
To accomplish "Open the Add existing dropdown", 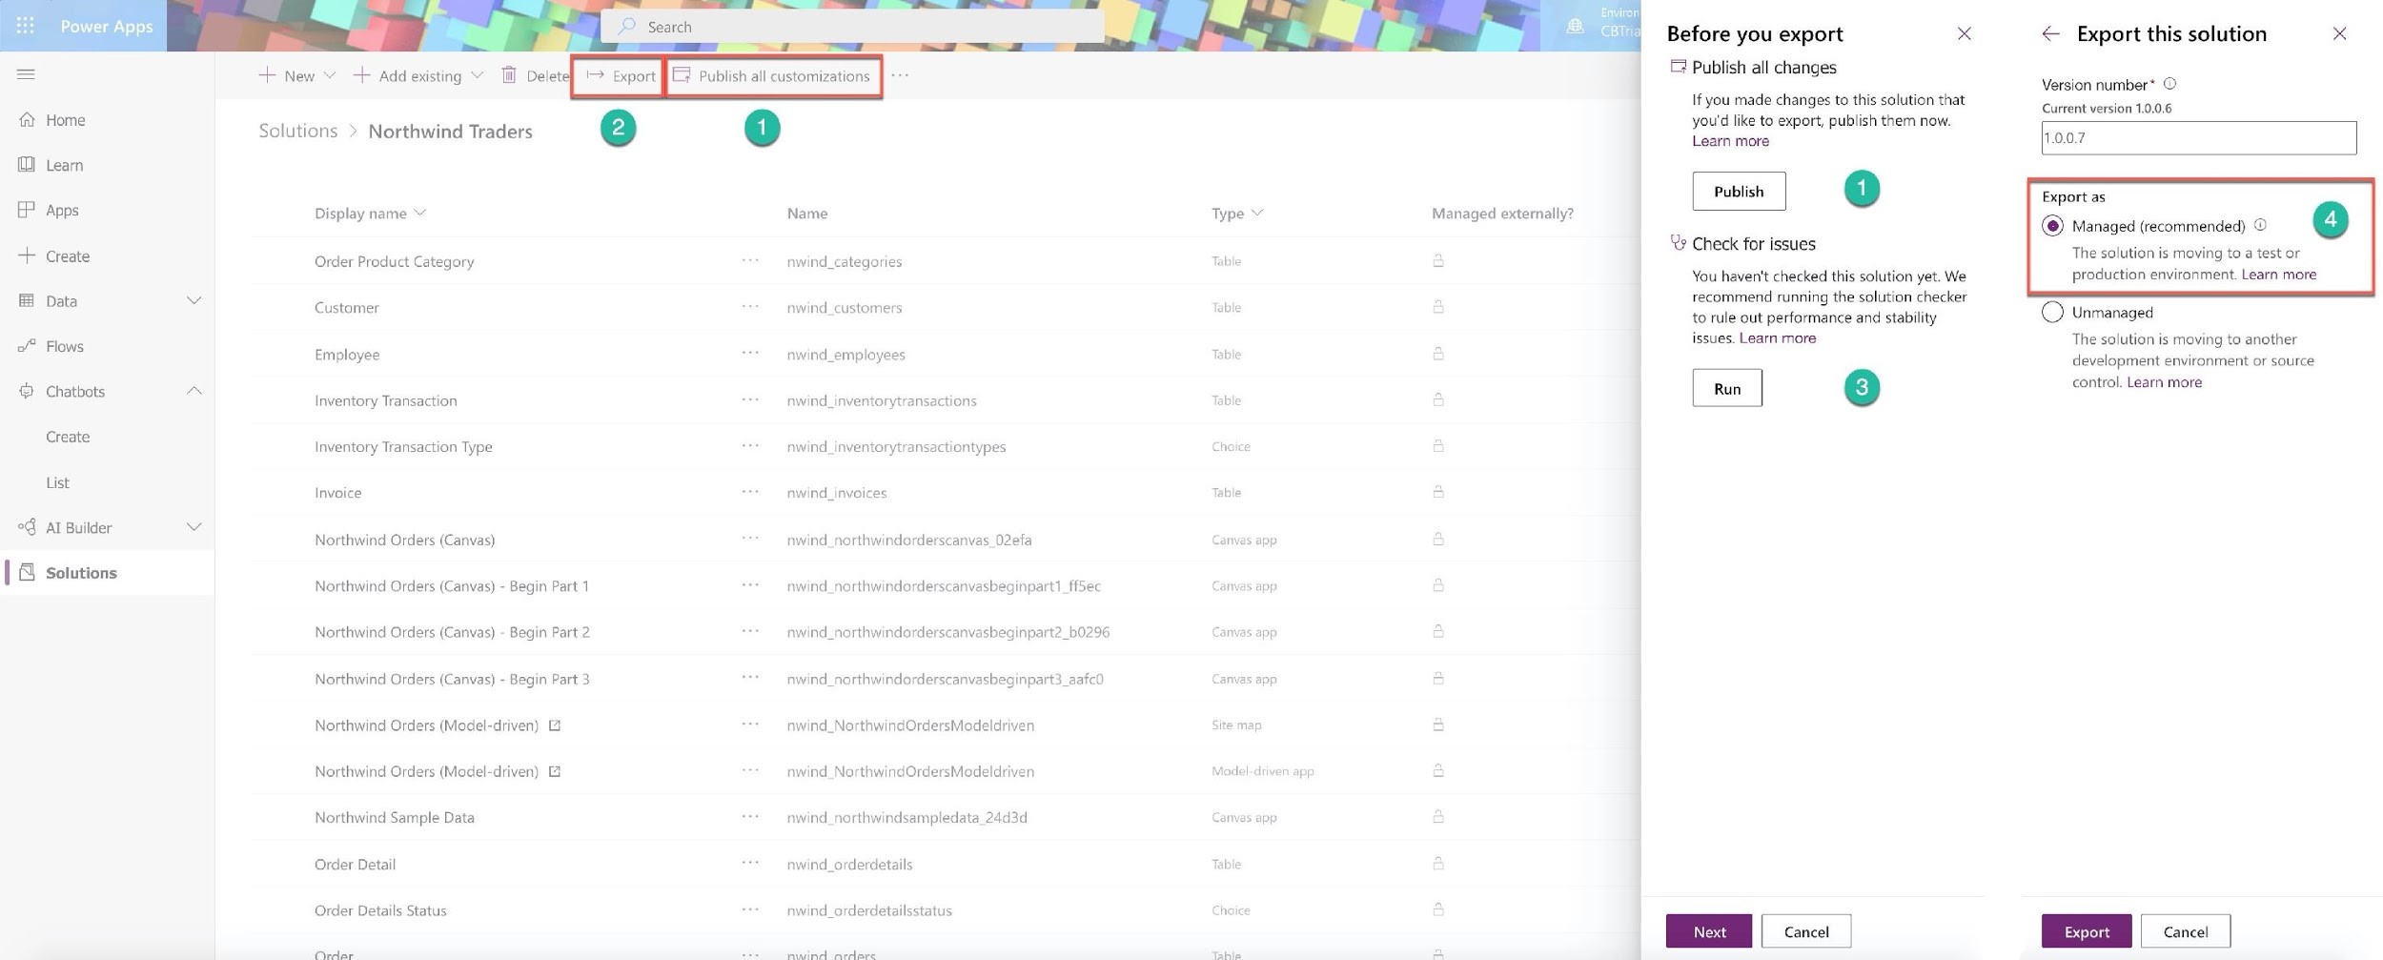I will click(418, 75).
